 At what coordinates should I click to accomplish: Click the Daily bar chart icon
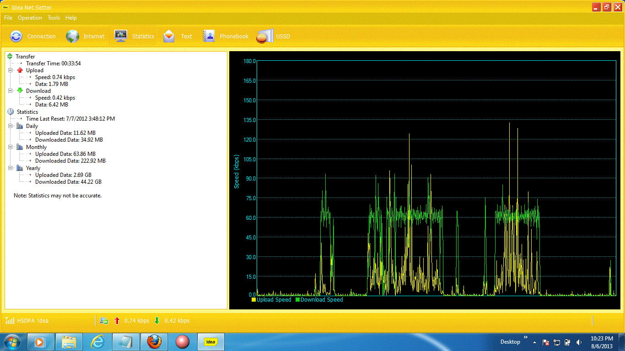point(20,126)
